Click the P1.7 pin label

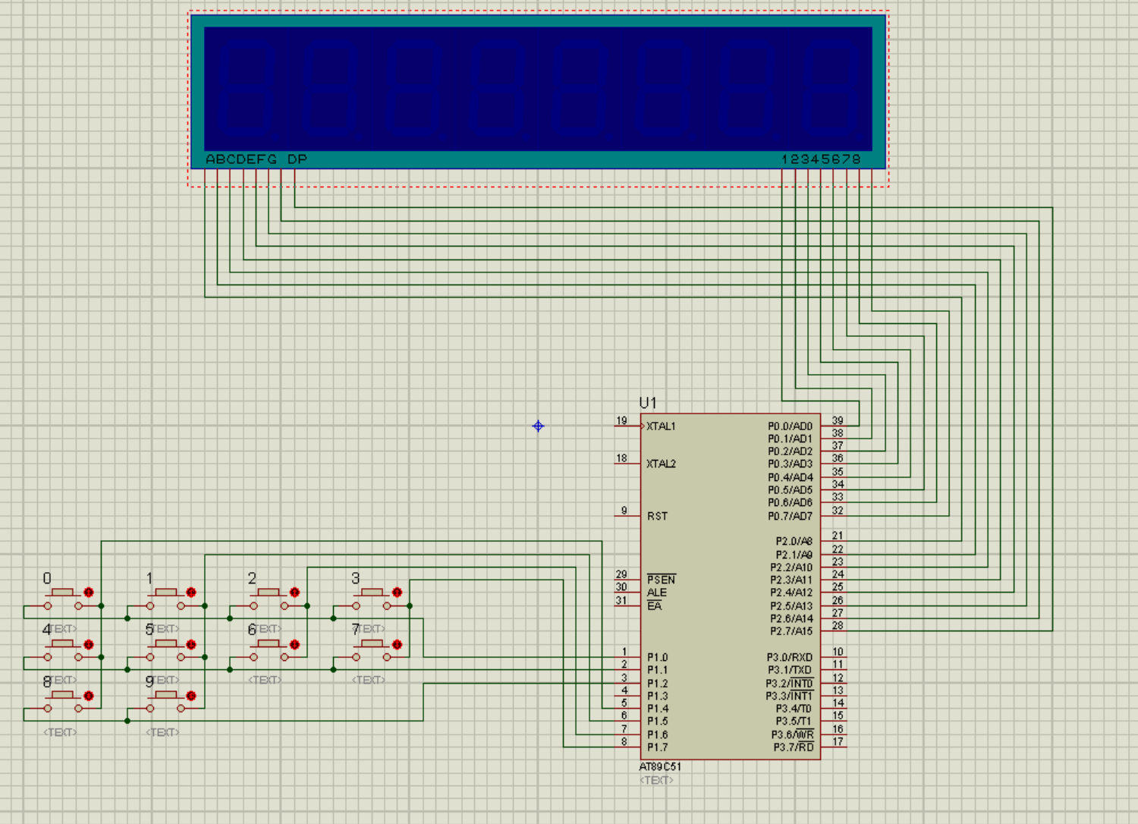tap(657, 747)
